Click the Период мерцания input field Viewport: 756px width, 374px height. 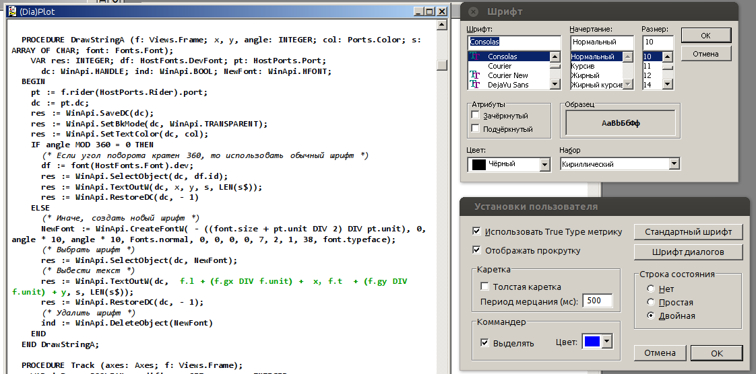point(597,301)
